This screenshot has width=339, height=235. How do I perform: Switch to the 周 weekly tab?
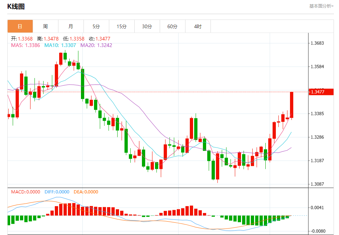[x=45, y=26]
